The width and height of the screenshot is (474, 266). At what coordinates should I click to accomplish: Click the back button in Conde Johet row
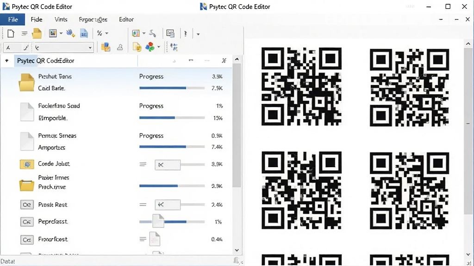pos(168,165)
